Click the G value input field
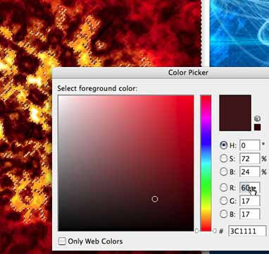 250,201
